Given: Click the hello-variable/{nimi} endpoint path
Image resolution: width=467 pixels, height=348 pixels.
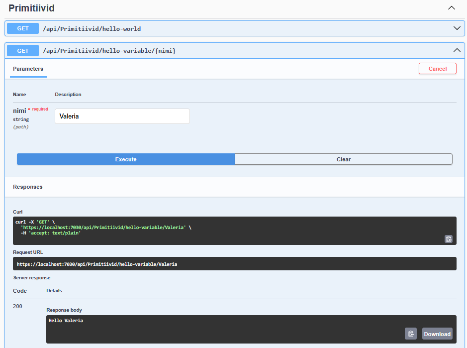Looking at the screenshot, I should coord(109,51).
